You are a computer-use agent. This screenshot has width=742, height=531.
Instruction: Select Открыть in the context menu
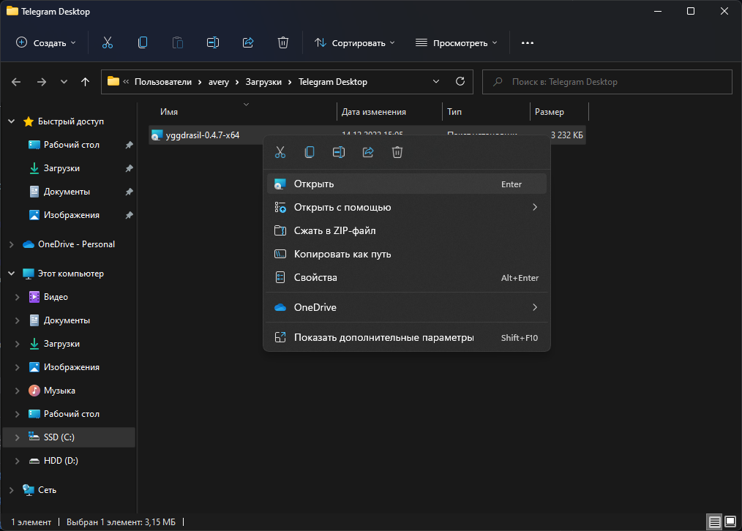314,184
